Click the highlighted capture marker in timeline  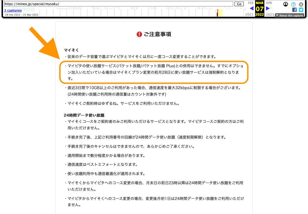click(x=217, y=13)
